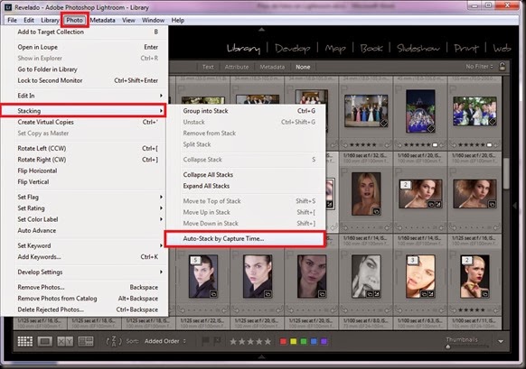Apply blue color label swatch

click(314, 341)
